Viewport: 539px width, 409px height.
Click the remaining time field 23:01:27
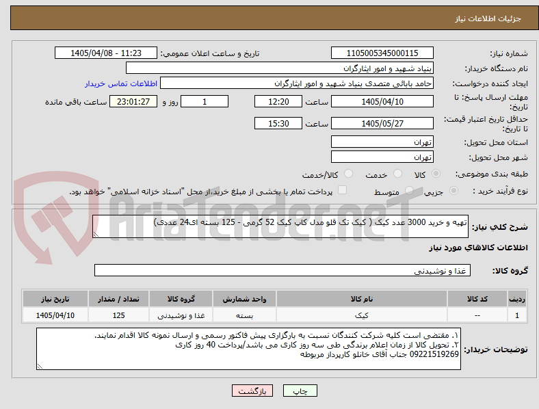click(133, 101)
